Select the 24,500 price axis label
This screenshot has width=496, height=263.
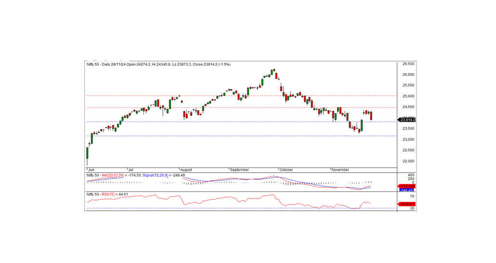tap(408, 107)
